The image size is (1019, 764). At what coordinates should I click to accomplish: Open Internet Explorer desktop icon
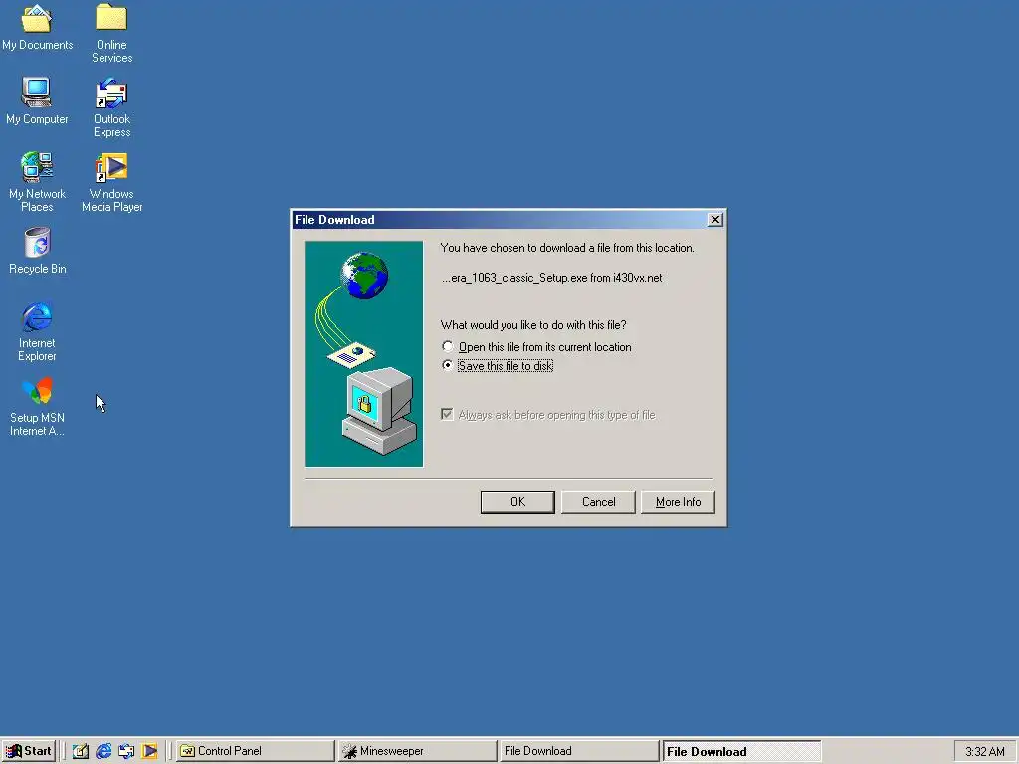pyautogui.click(x=37, y=331)
